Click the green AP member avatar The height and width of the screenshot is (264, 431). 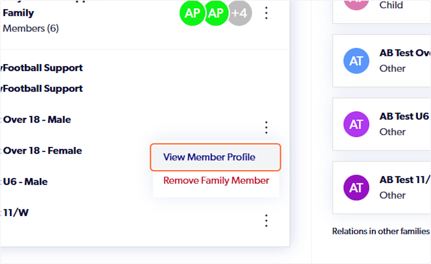coord(193,13)
